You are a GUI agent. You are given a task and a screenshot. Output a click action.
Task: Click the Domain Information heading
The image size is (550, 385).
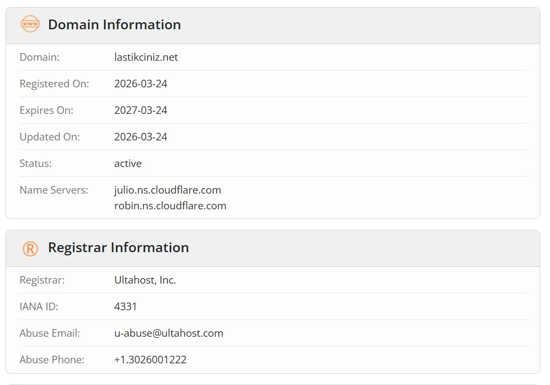(x=114, y=24)
